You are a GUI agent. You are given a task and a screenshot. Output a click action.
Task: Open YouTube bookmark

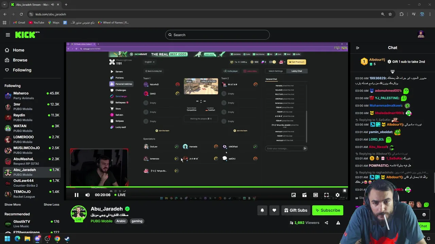[36, 23]
